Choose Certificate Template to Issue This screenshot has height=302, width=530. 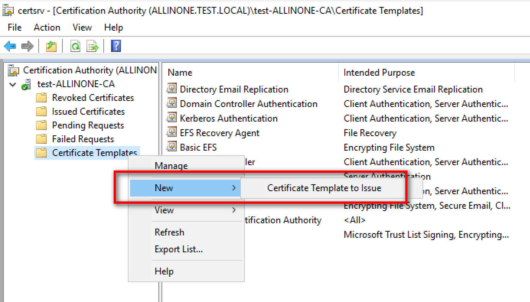tap(324, 188)
